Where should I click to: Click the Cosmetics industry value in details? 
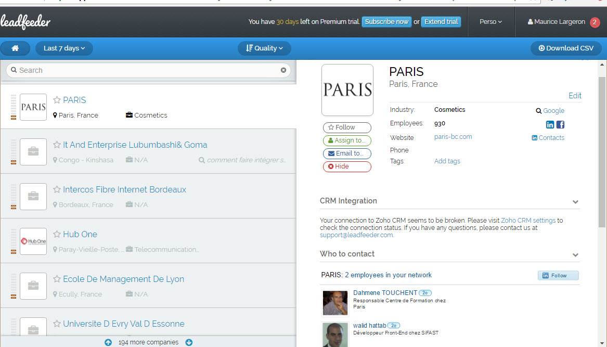click(x=449, y=110)
